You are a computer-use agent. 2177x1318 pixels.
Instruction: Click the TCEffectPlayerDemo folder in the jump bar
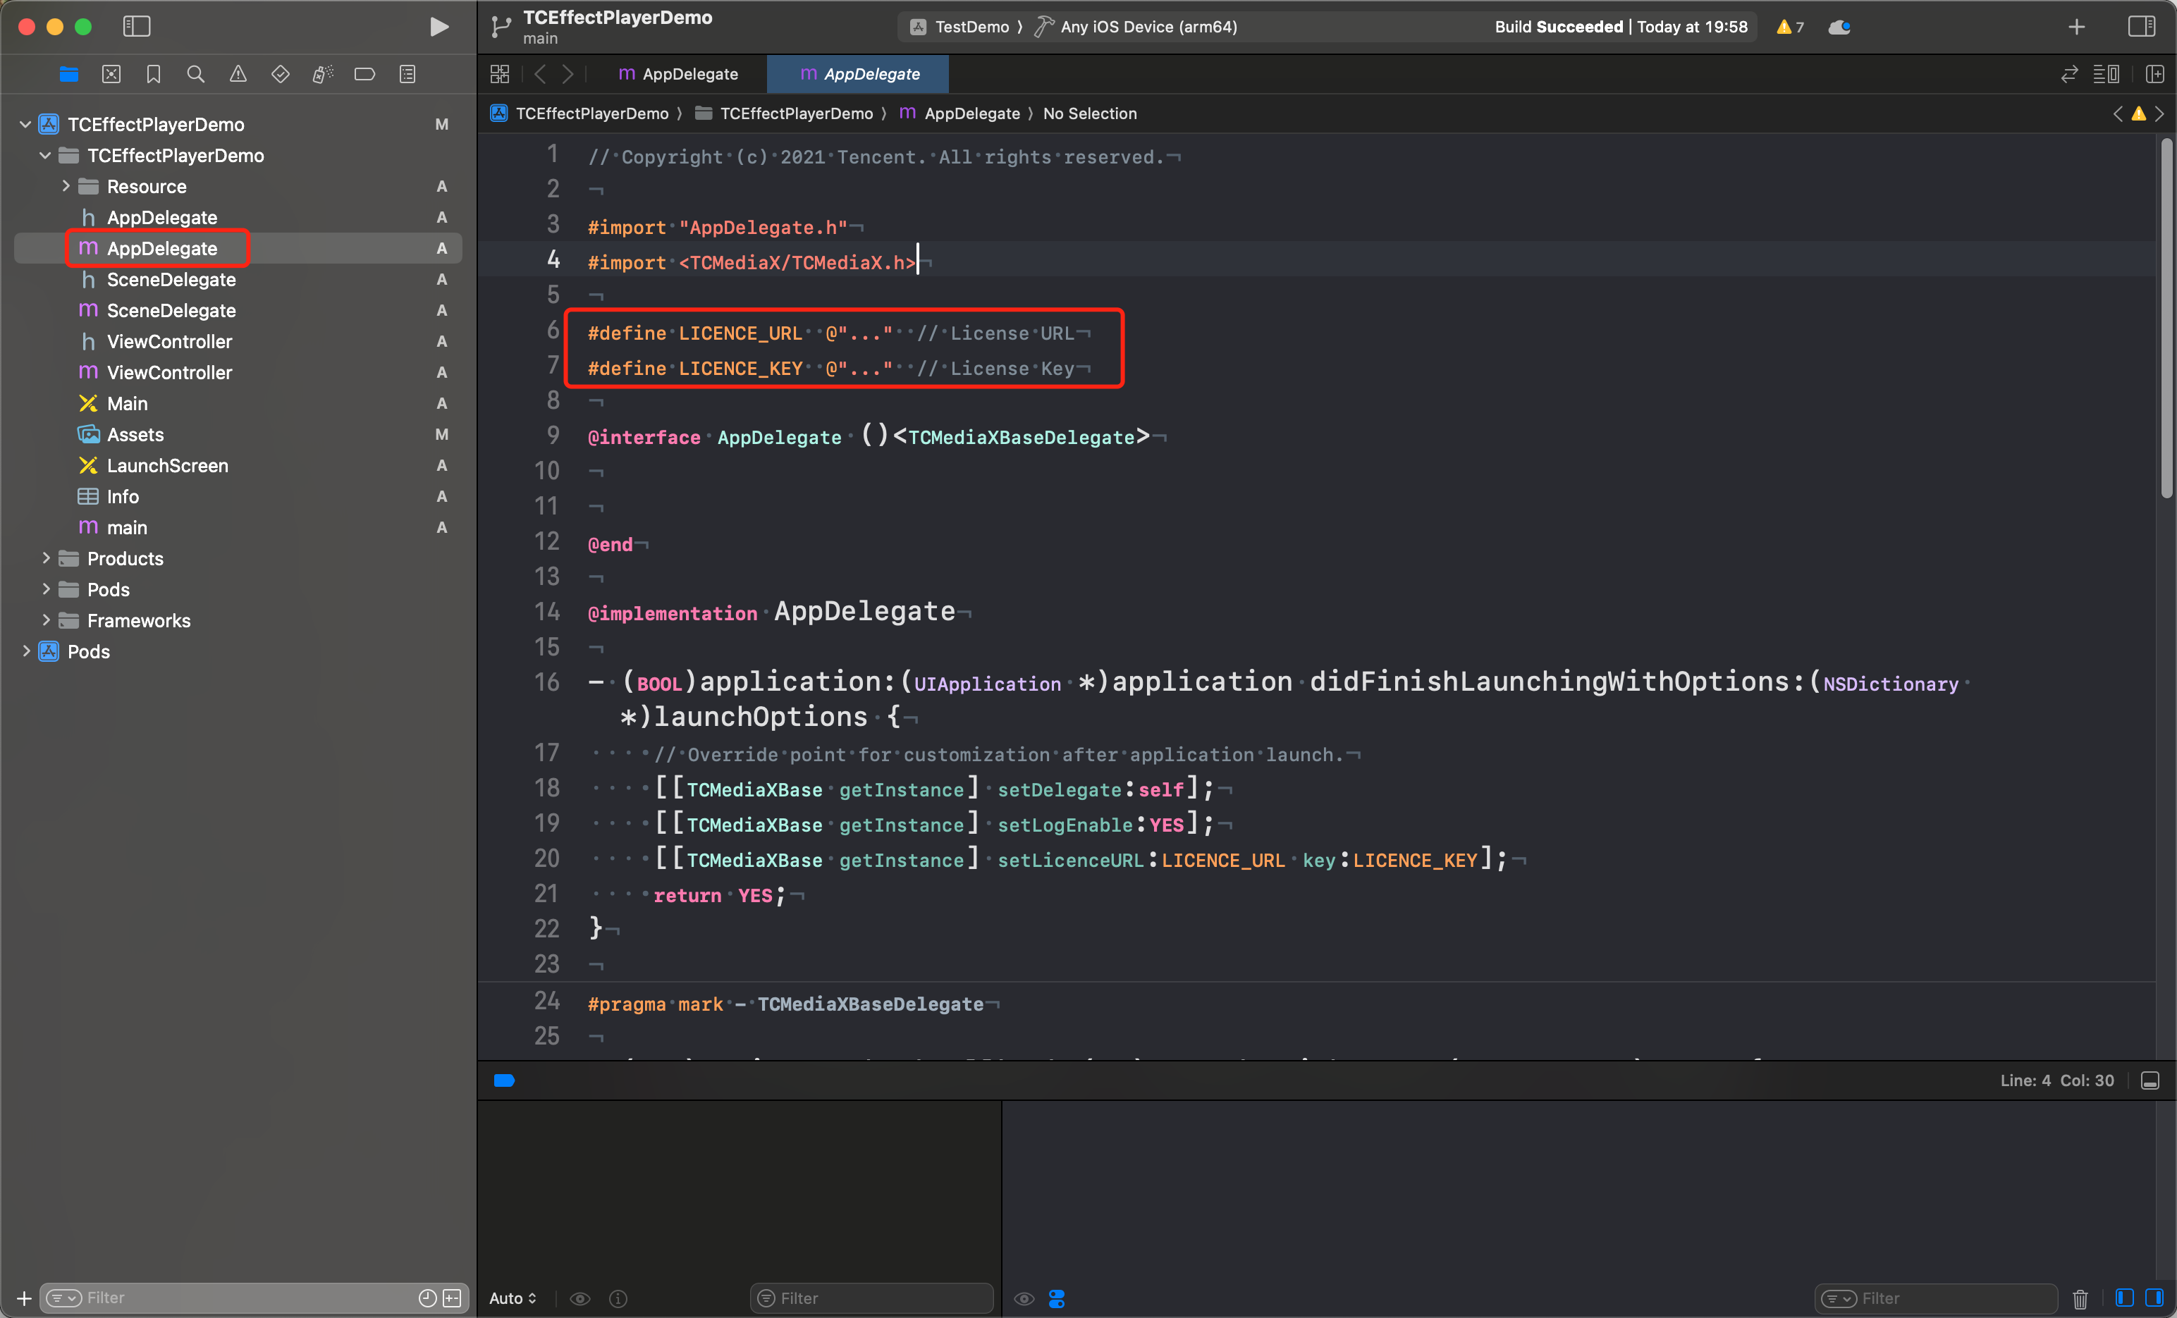coord(785,113)
